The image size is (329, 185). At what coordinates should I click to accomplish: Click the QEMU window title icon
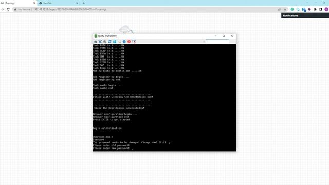(x=96, y=36)
